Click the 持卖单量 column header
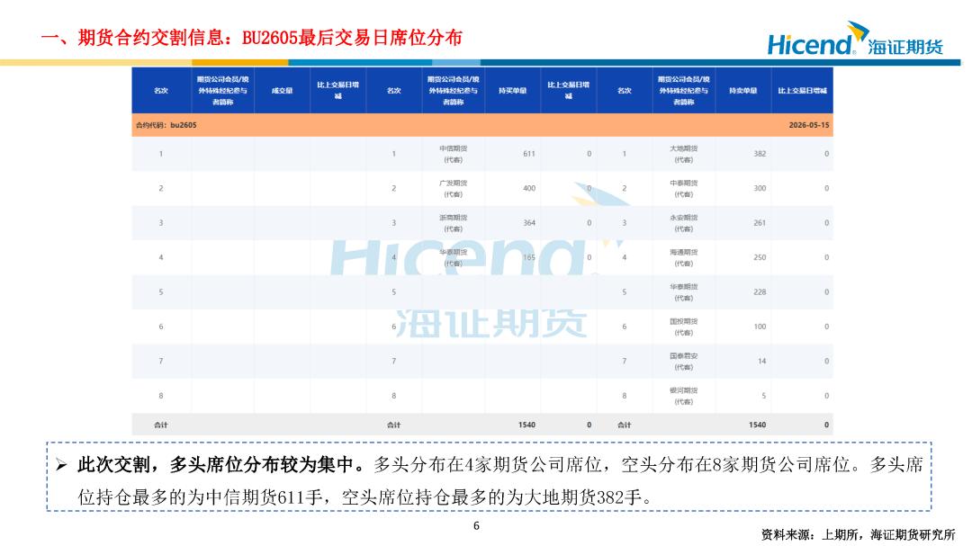The image size is (972, 546). point(743,91)
